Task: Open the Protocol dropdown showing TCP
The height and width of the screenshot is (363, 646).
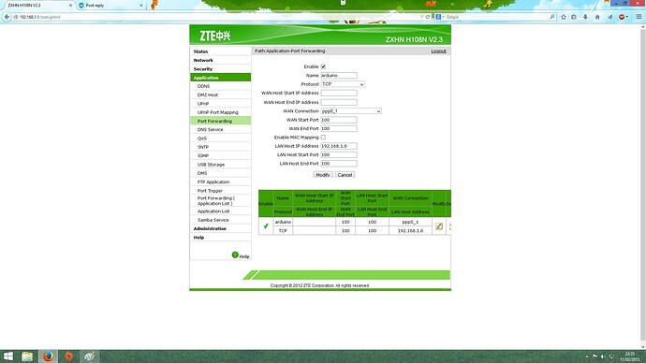Action: pos(343,84)
